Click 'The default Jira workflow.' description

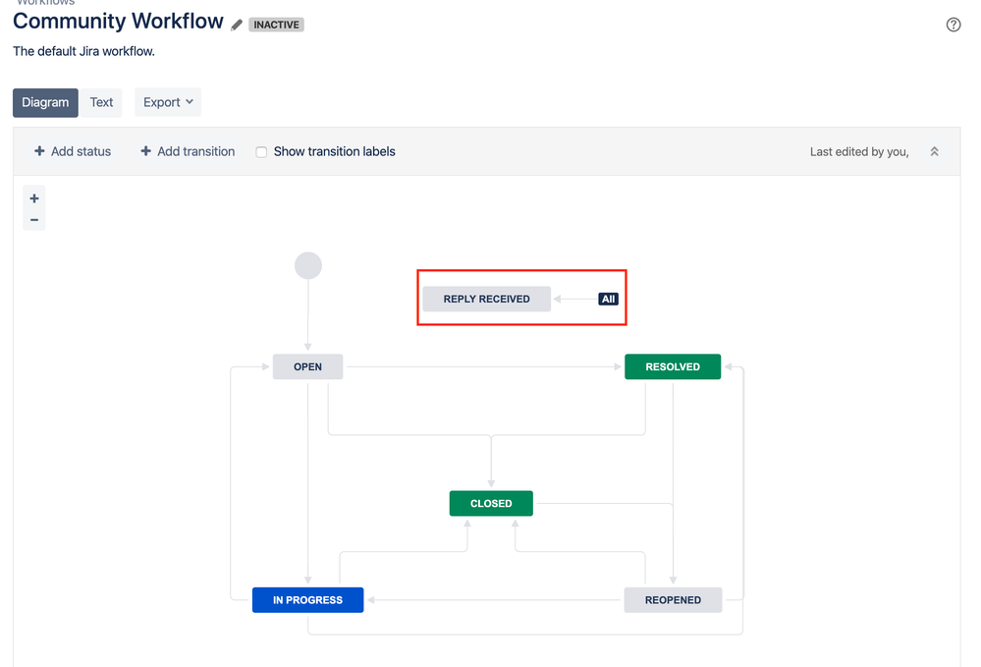(83, 51)
